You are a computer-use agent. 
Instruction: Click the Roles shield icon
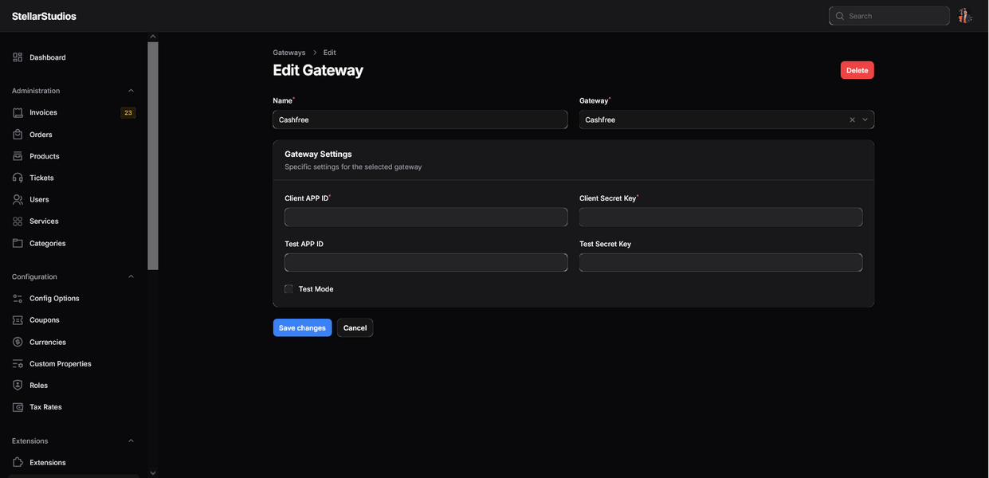(x=18, y=386)
